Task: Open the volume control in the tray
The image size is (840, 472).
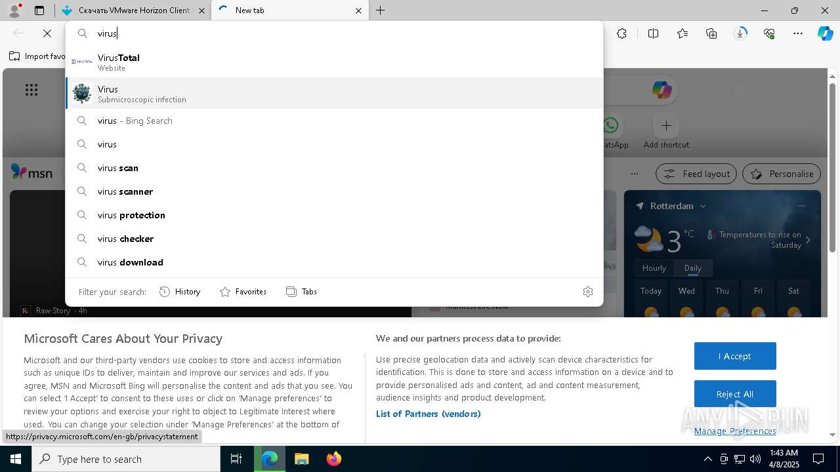Action: tap(755, 459)
